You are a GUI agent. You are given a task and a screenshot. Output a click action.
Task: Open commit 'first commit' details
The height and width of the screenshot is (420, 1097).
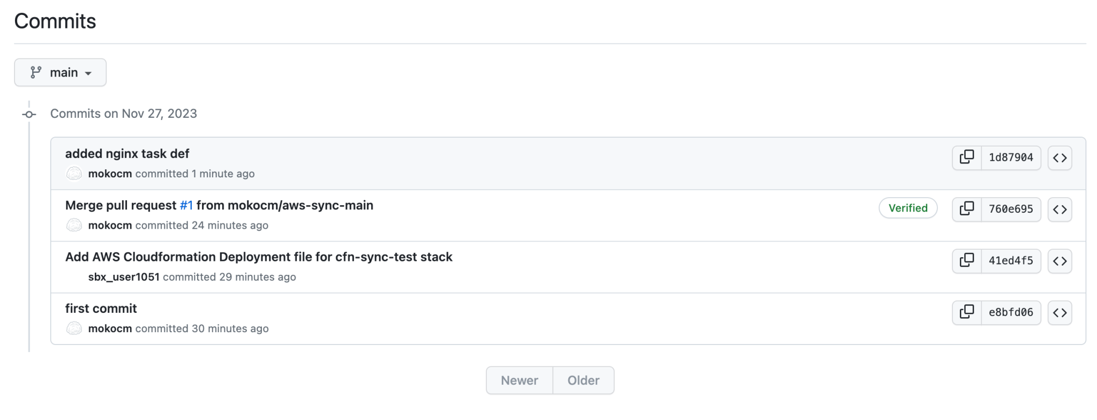tap(101, 308)
